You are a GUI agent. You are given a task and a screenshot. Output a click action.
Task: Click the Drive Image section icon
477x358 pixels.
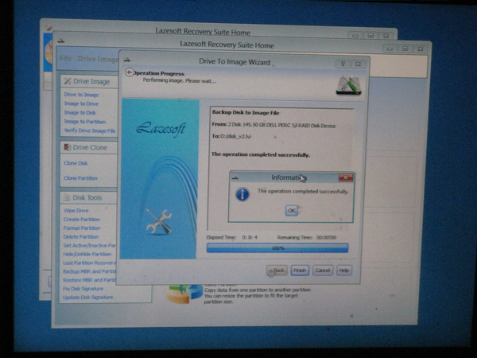click(x=68, y=81)
